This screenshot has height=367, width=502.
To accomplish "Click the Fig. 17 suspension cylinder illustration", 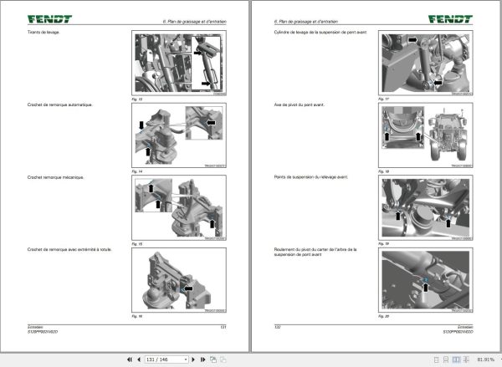I will (426, 63).
